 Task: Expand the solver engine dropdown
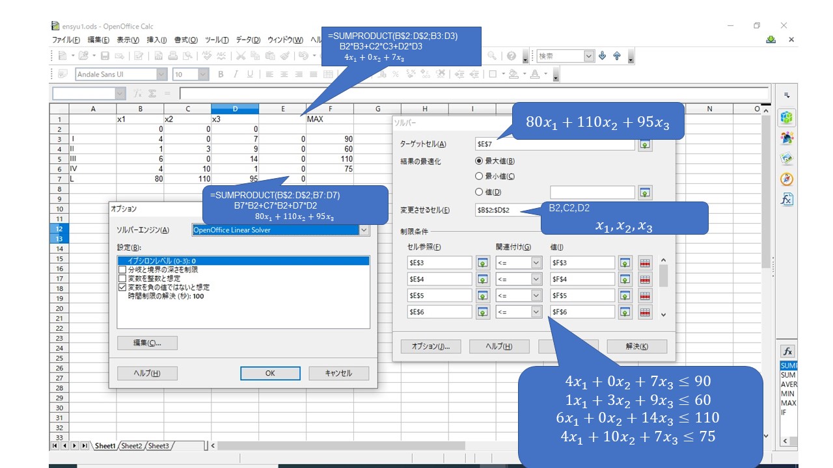(364, 230)
